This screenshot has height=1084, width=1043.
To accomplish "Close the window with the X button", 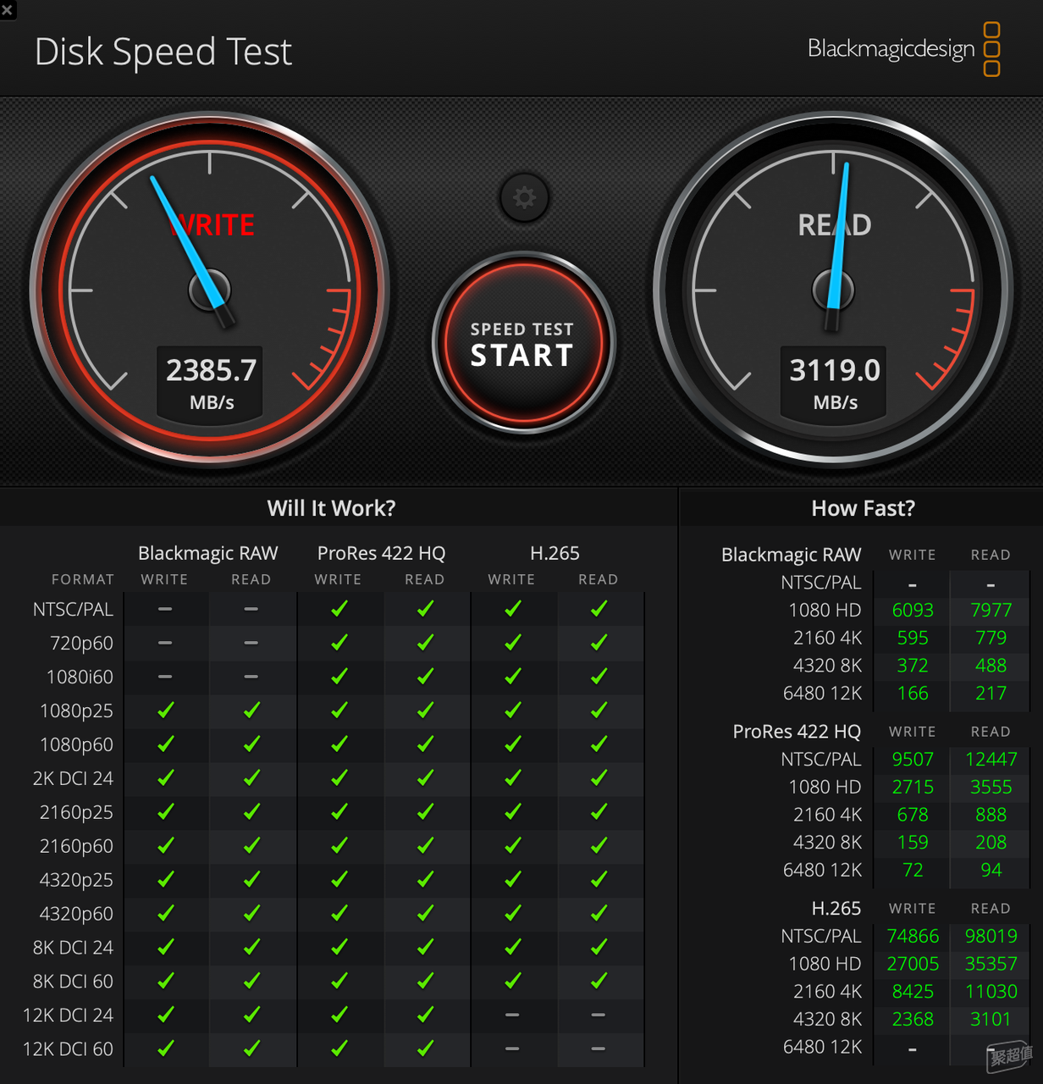I will [8, 9].
